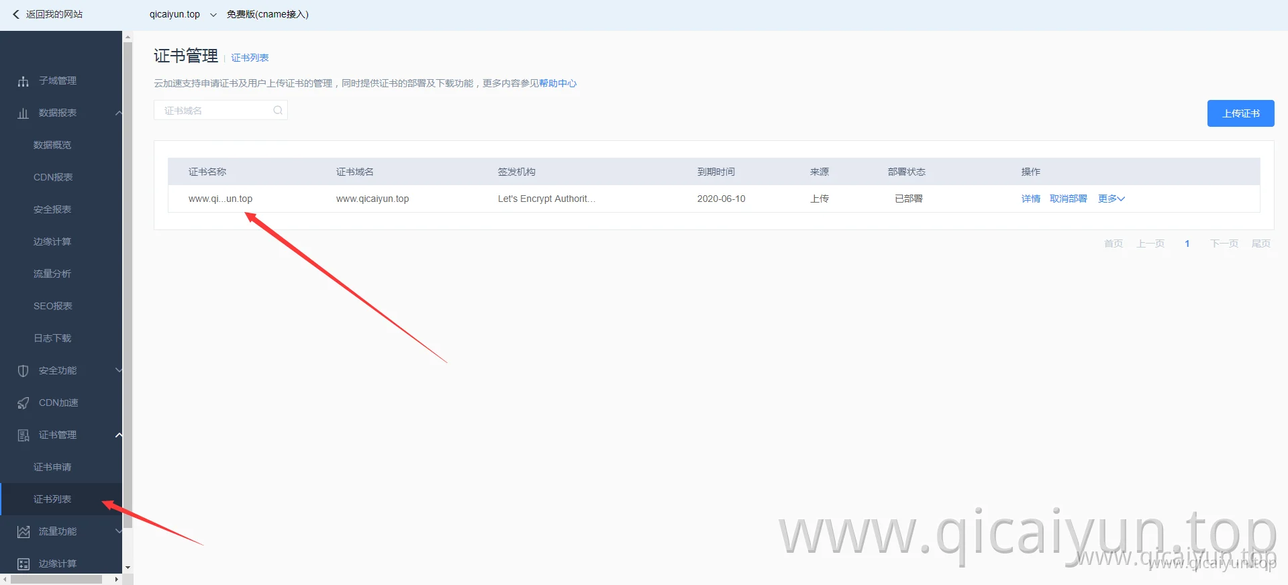Open the 更多 actions dropdown
The width and height of the screenshot is (1288, 585).
tap(1111, 199)
